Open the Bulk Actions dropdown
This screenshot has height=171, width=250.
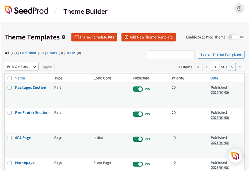[22, 67]
